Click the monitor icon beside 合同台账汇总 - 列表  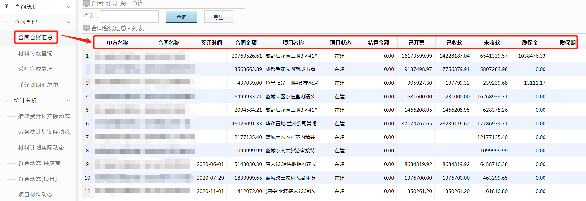pos(86,28)
